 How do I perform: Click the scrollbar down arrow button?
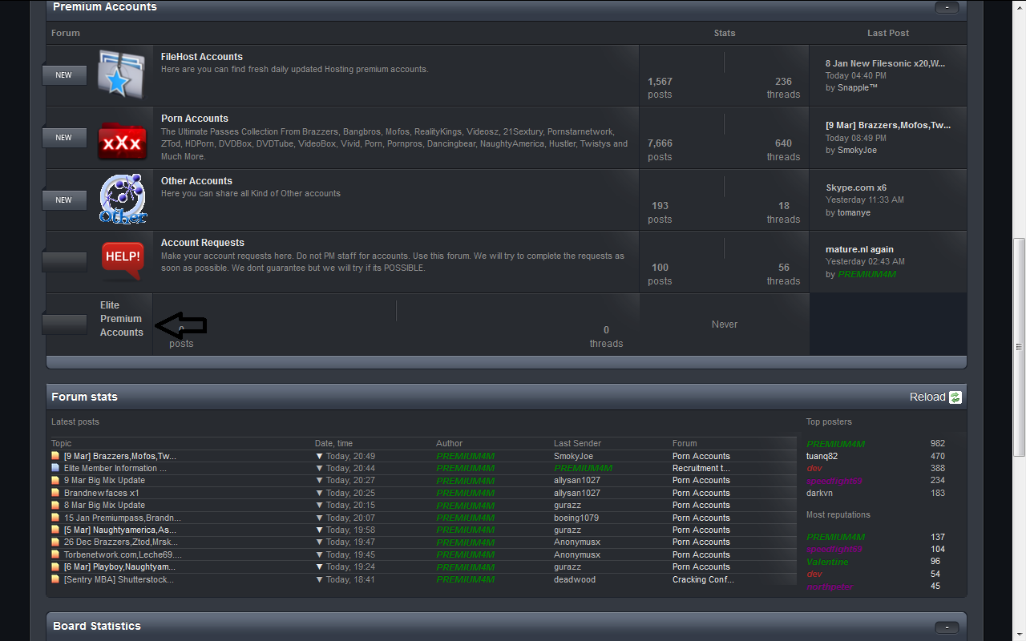(1019, 634)
